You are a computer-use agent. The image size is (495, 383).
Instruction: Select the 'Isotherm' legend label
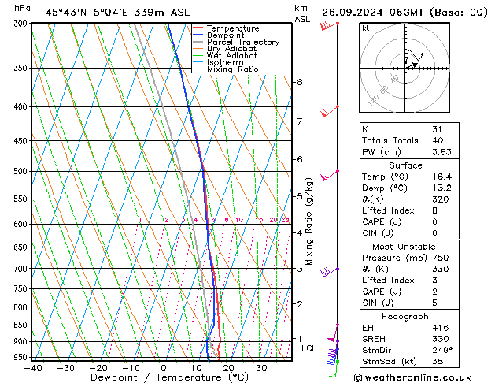pos(225,62)
